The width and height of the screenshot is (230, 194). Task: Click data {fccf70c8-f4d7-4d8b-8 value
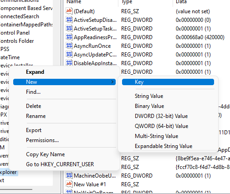tap(203, 167)
